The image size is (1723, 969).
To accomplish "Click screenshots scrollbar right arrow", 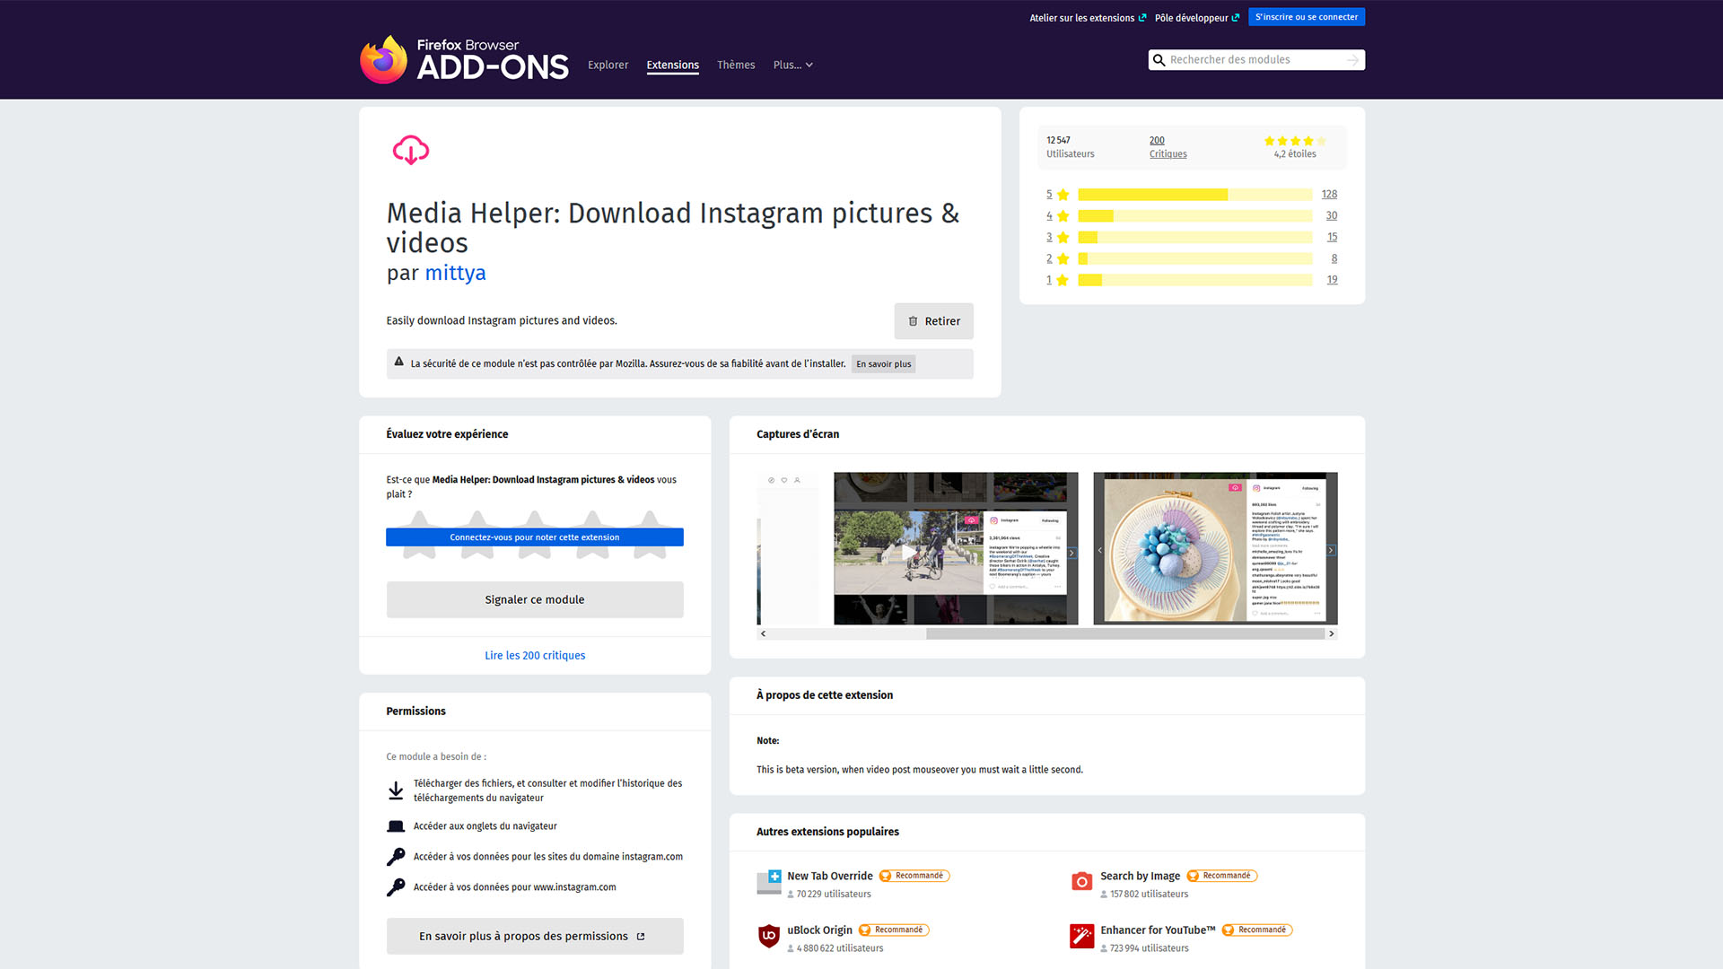I will pos(1332,633).
